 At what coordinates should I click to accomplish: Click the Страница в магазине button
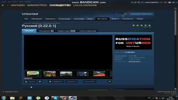click(x=141, y=14)
